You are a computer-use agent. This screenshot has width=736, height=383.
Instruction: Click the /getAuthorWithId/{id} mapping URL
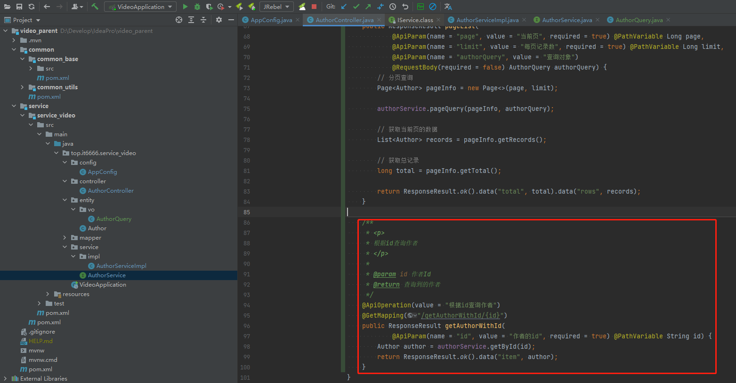click(x=461, y=315)
